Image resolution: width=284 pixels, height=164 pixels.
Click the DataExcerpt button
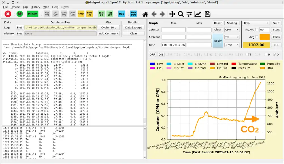133,28
